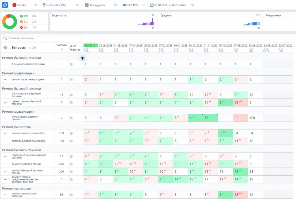Click the Запросы column header
Viewport: 296px width, 199px height.
click(x=18, y=48)
